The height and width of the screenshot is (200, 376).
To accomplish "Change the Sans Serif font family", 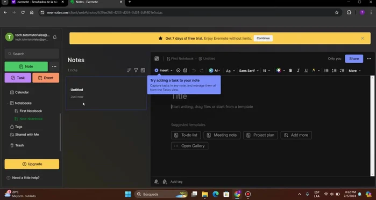I will pos(249,71).
